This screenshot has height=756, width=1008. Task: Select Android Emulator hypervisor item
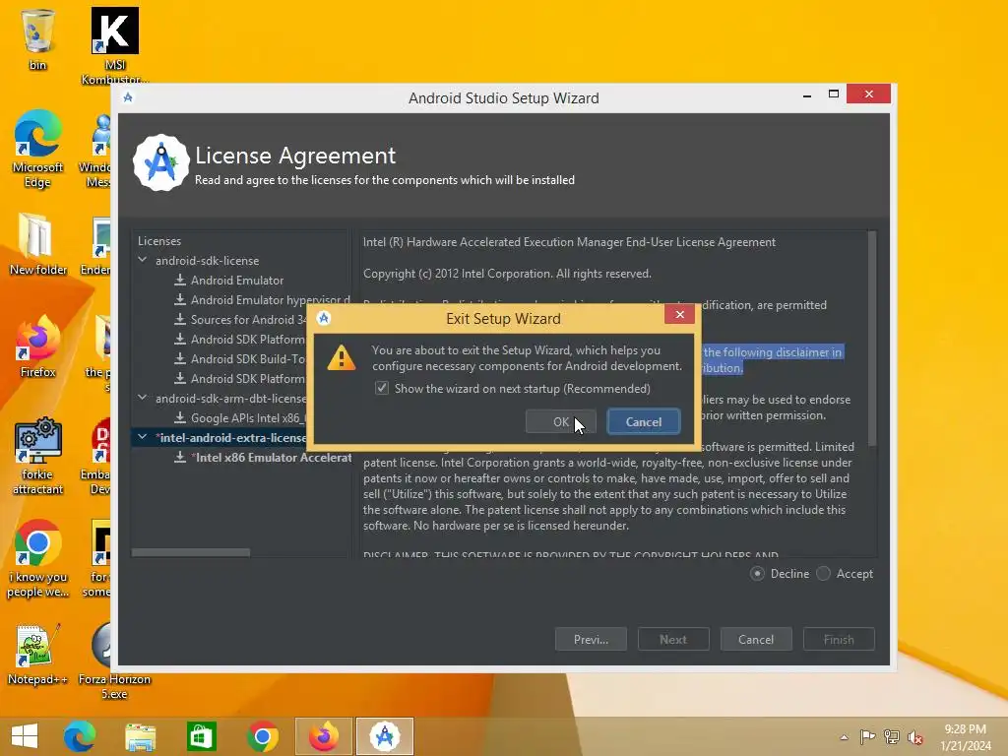point(271,299)
